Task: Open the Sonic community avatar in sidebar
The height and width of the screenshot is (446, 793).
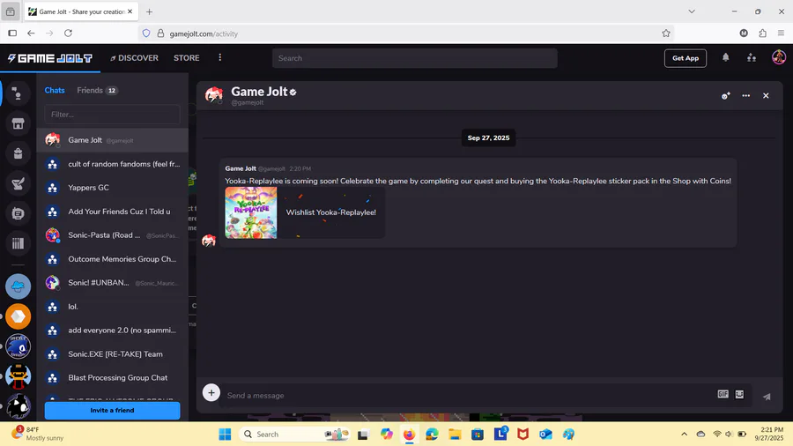Action: coord(19,346)
